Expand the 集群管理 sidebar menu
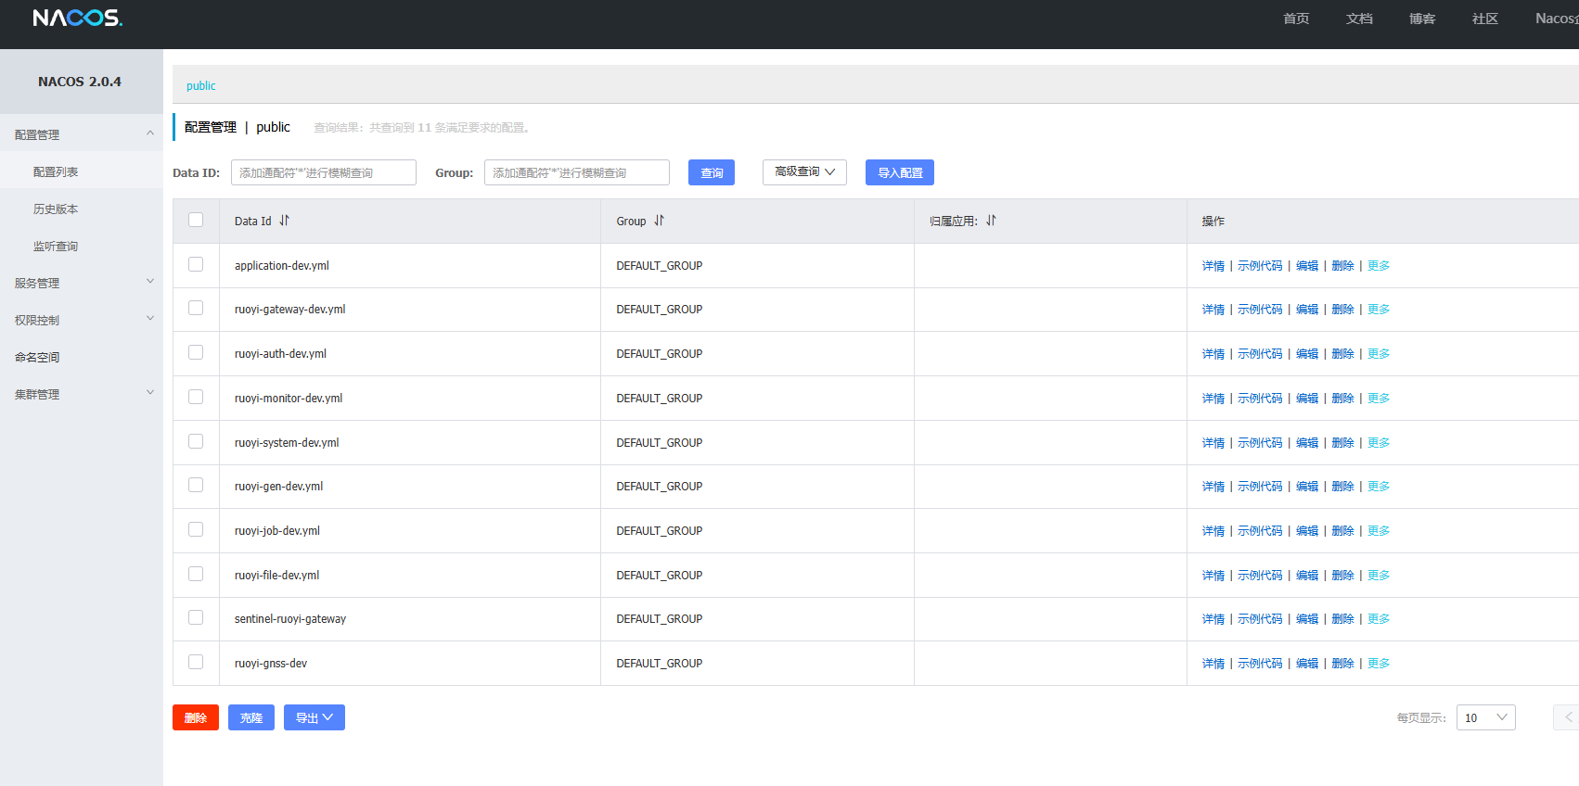Image resolution: width=1579 pixels, height=786 pixels. tap(82, 394)
